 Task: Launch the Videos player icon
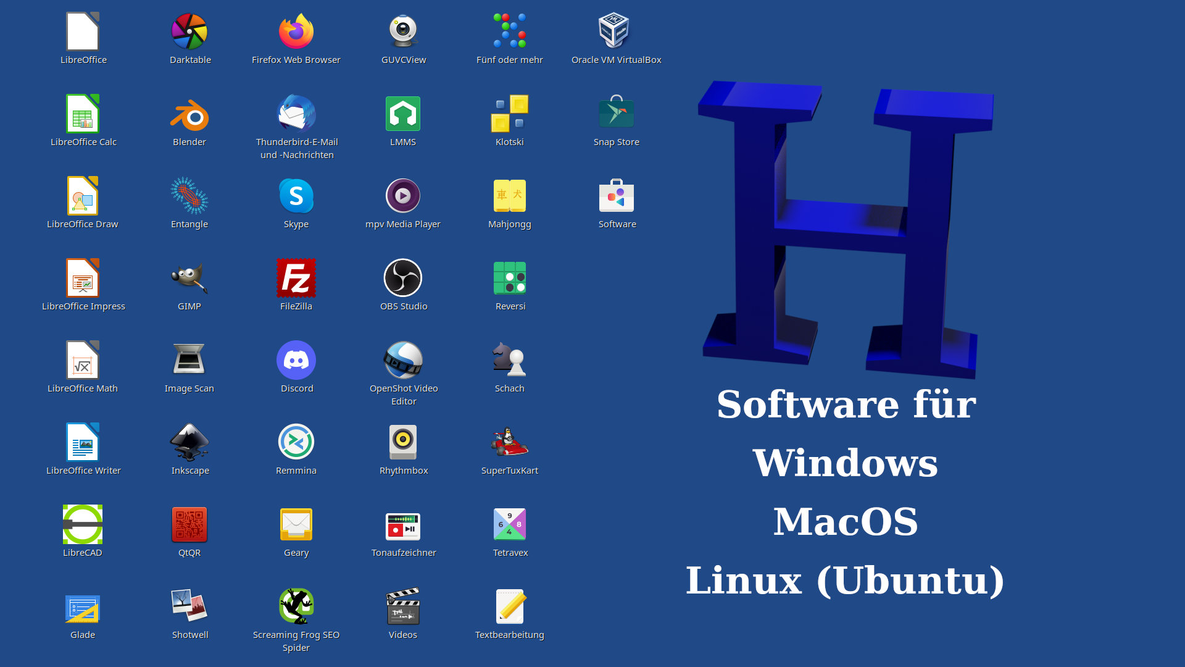coord(403,606)
